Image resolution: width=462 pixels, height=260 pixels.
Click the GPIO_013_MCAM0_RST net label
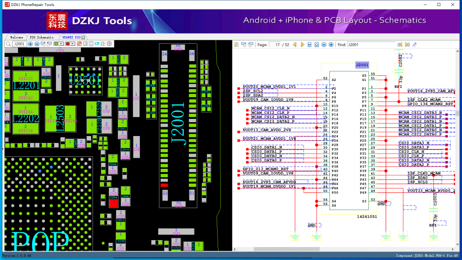tap(266, 169)
